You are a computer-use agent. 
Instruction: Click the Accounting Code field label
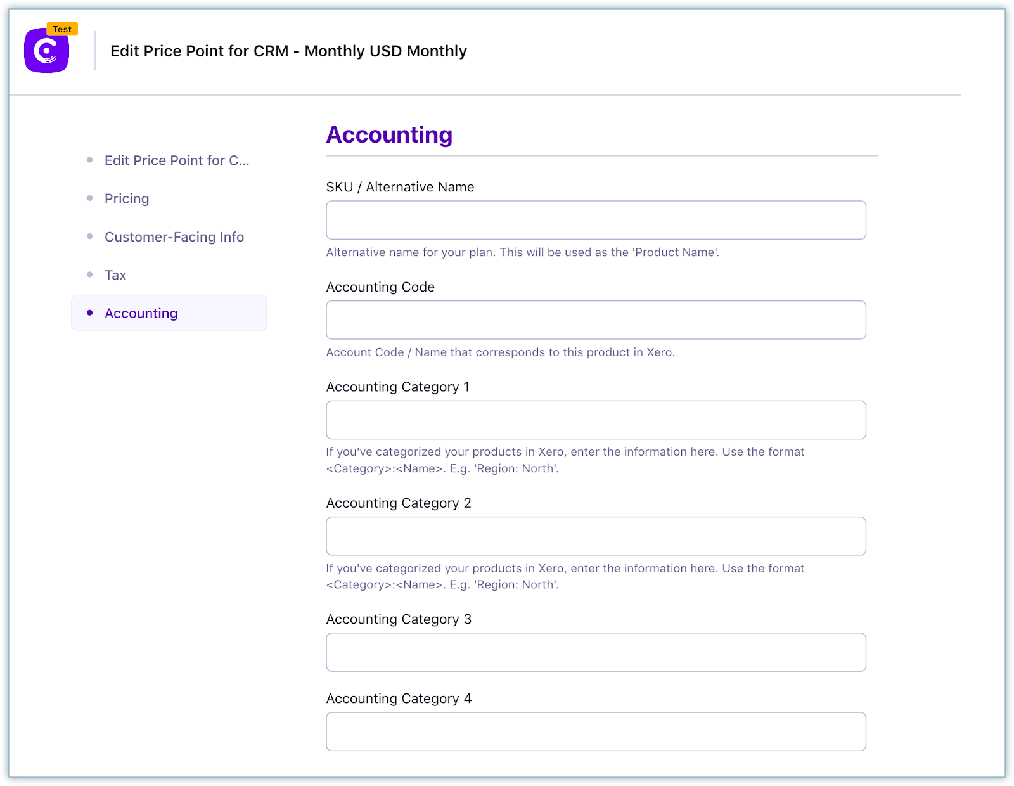tap(380, 287)
